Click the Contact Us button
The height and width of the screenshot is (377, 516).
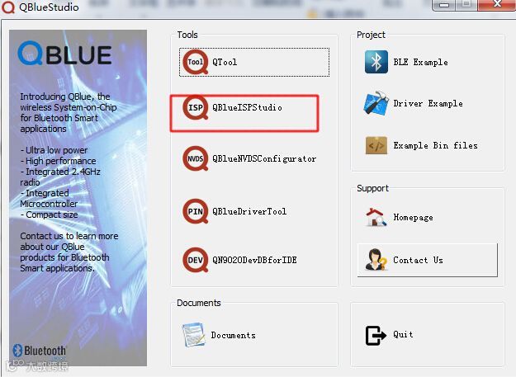pyautogui.click(x=428, y=260)
